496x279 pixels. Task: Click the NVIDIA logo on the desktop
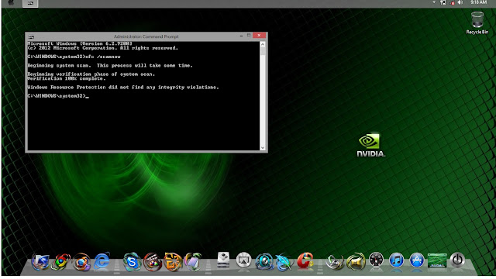coord(370,146)
